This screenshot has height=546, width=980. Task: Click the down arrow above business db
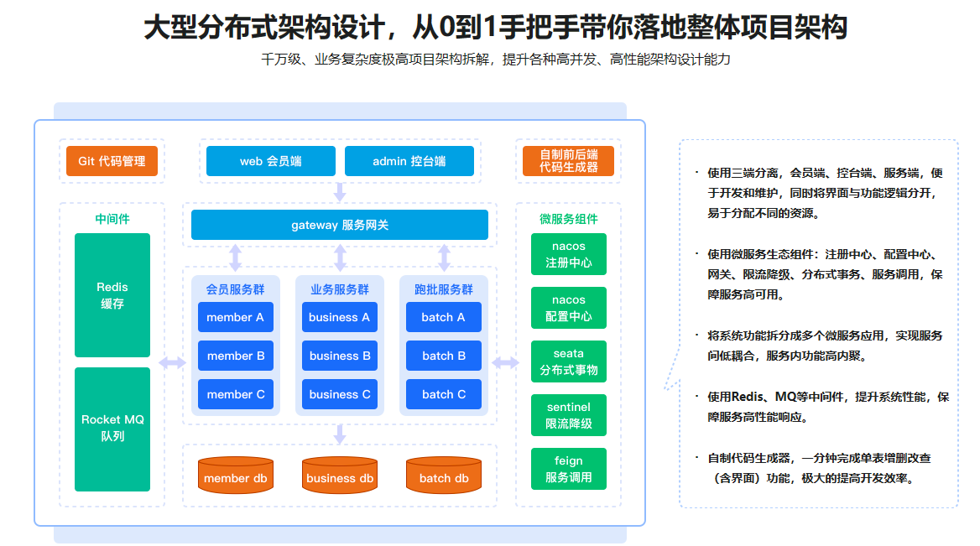coord(340,434)
